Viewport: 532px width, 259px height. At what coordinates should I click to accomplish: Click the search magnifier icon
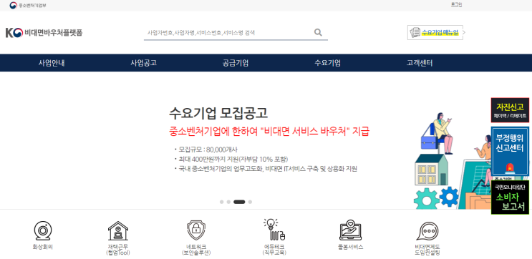click(318, 32)
